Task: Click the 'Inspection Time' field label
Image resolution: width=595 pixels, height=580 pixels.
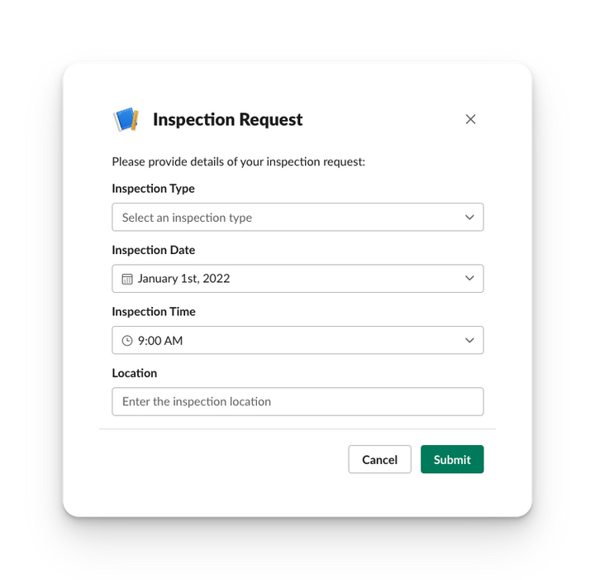Action: tap(154, 312)
